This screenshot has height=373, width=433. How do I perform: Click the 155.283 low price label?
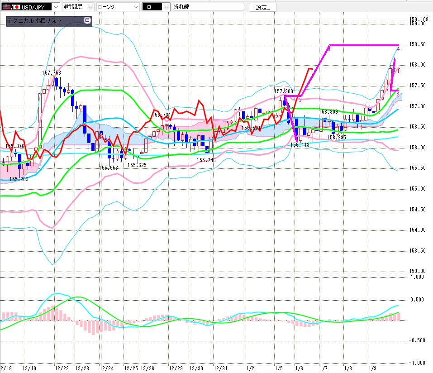(19, 179)
